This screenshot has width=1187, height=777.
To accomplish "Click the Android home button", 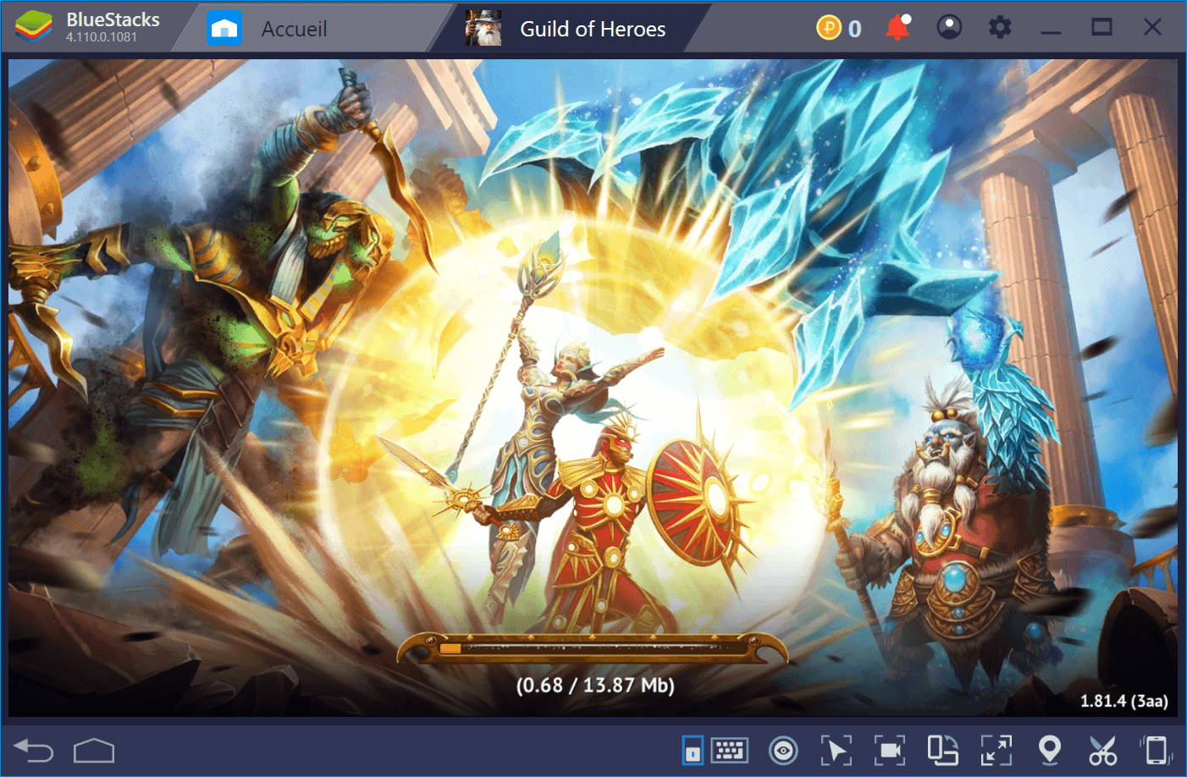I will click(94, 751).
